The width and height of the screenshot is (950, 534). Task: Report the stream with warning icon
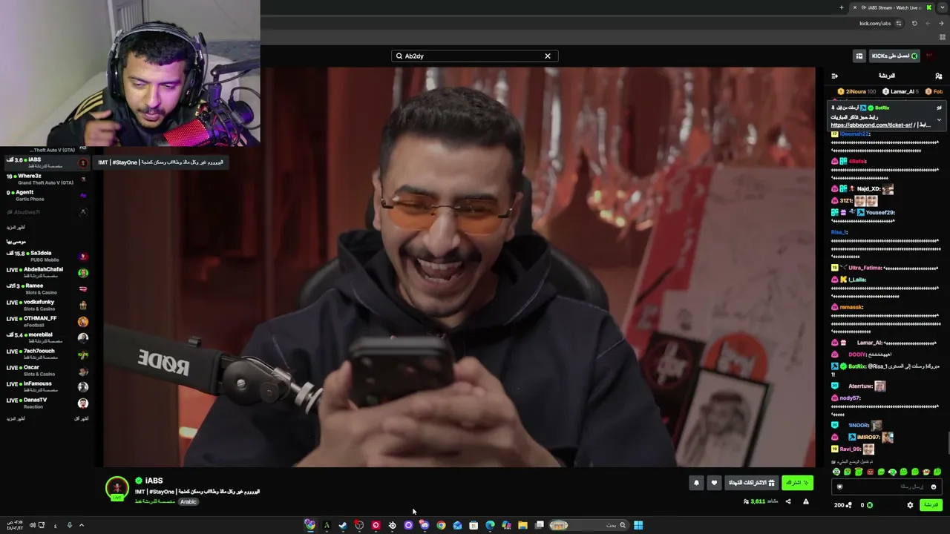pos(806,502)
